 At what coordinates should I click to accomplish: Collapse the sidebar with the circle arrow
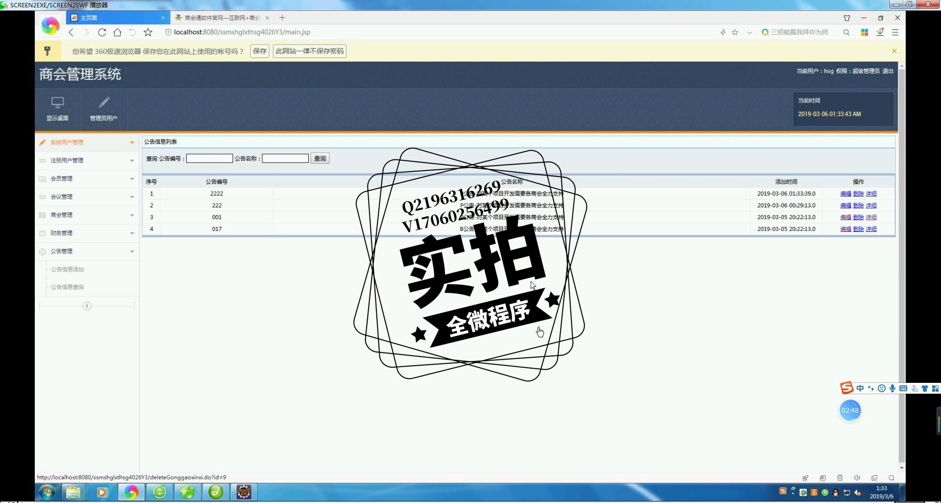(x=87, y=306)
